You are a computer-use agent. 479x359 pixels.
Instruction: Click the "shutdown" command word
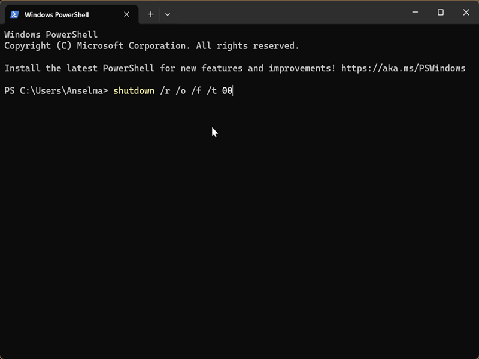(134, 91)
